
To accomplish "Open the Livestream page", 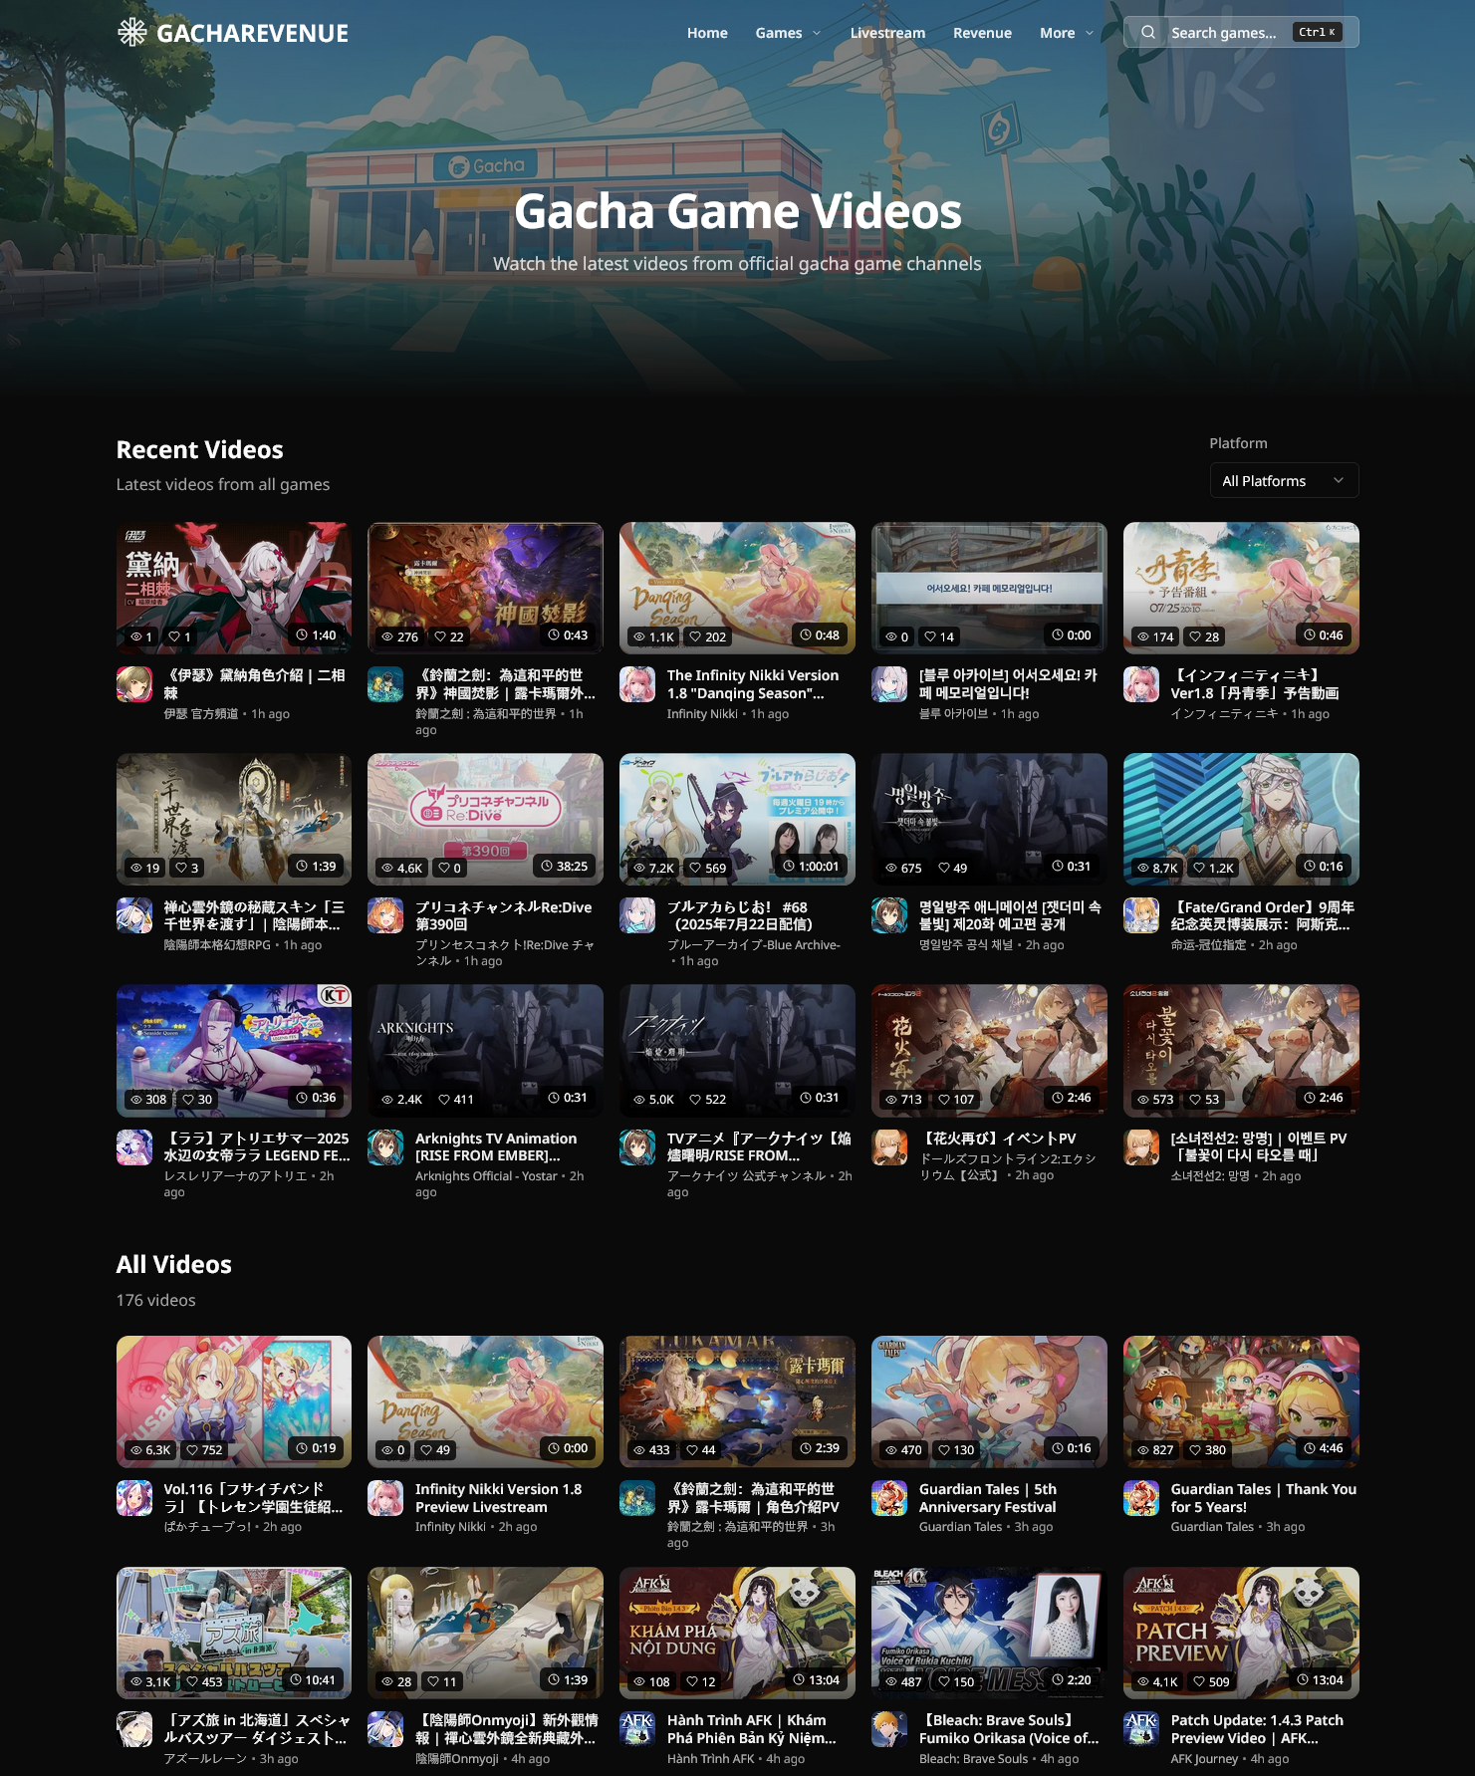I will click(887, 33).
